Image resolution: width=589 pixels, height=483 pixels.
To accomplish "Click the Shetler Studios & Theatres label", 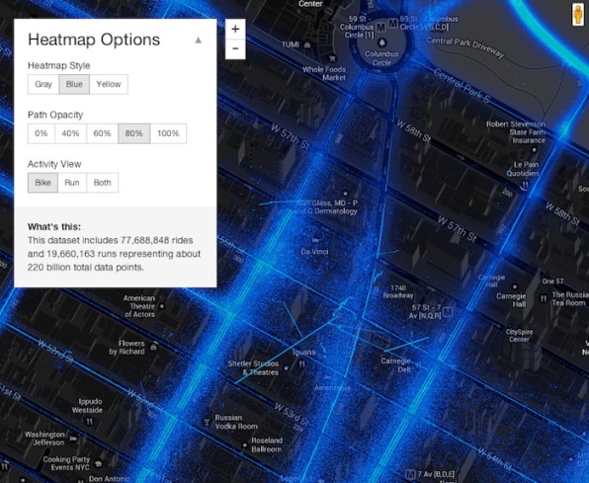I will click(x=254, y=368).
